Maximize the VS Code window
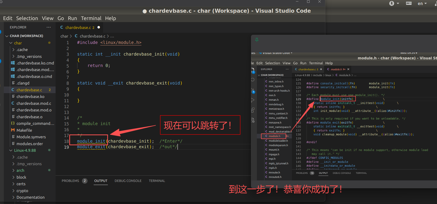 pyautogui.click(x=308, y=2)
